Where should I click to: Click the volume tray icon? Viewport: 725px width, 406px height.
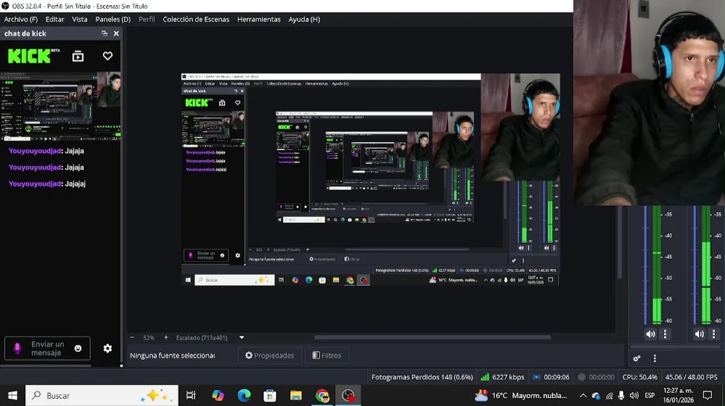(634, 396)
